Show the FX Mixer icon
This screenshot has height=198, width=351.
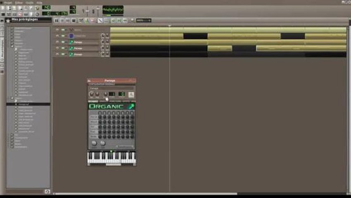(x=26, y=14)
